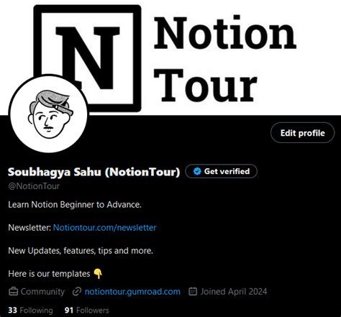Open the Notiontour.com/newsletter link
341x317 pixels.
[x=104, y=227]
